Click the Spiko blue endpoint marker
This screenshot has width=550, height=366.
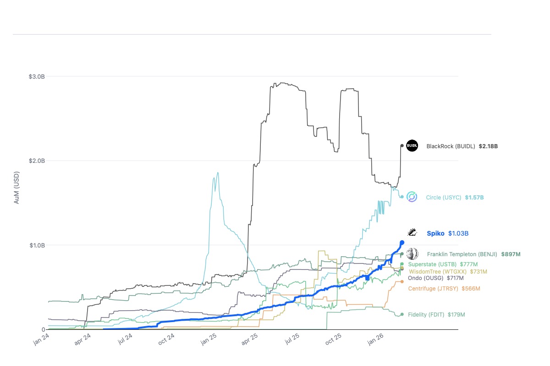(402, 242)
